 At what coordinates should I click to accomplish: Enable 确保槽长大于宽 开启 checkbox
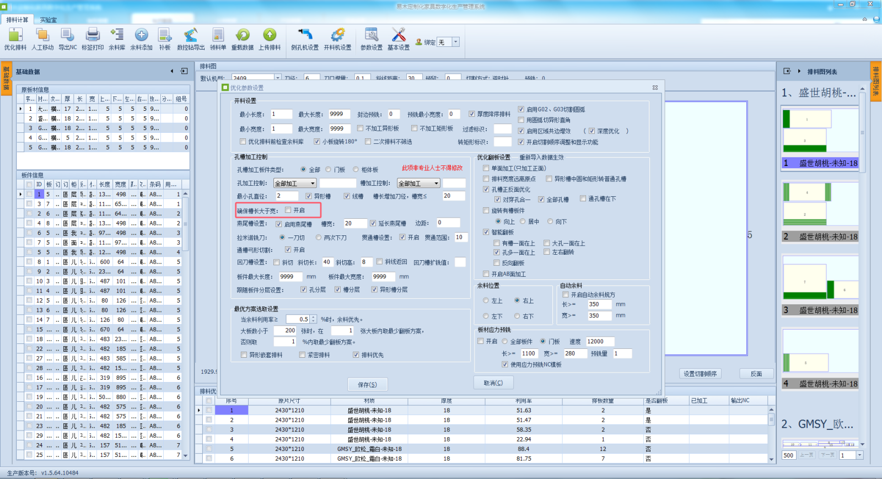click(x=288, y=210)
